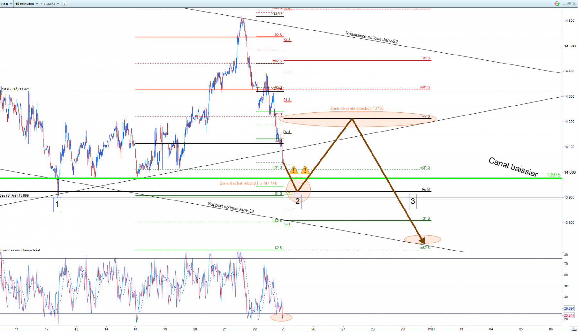Open the 15 minutes timeframe dropdown

coord(26,4)
